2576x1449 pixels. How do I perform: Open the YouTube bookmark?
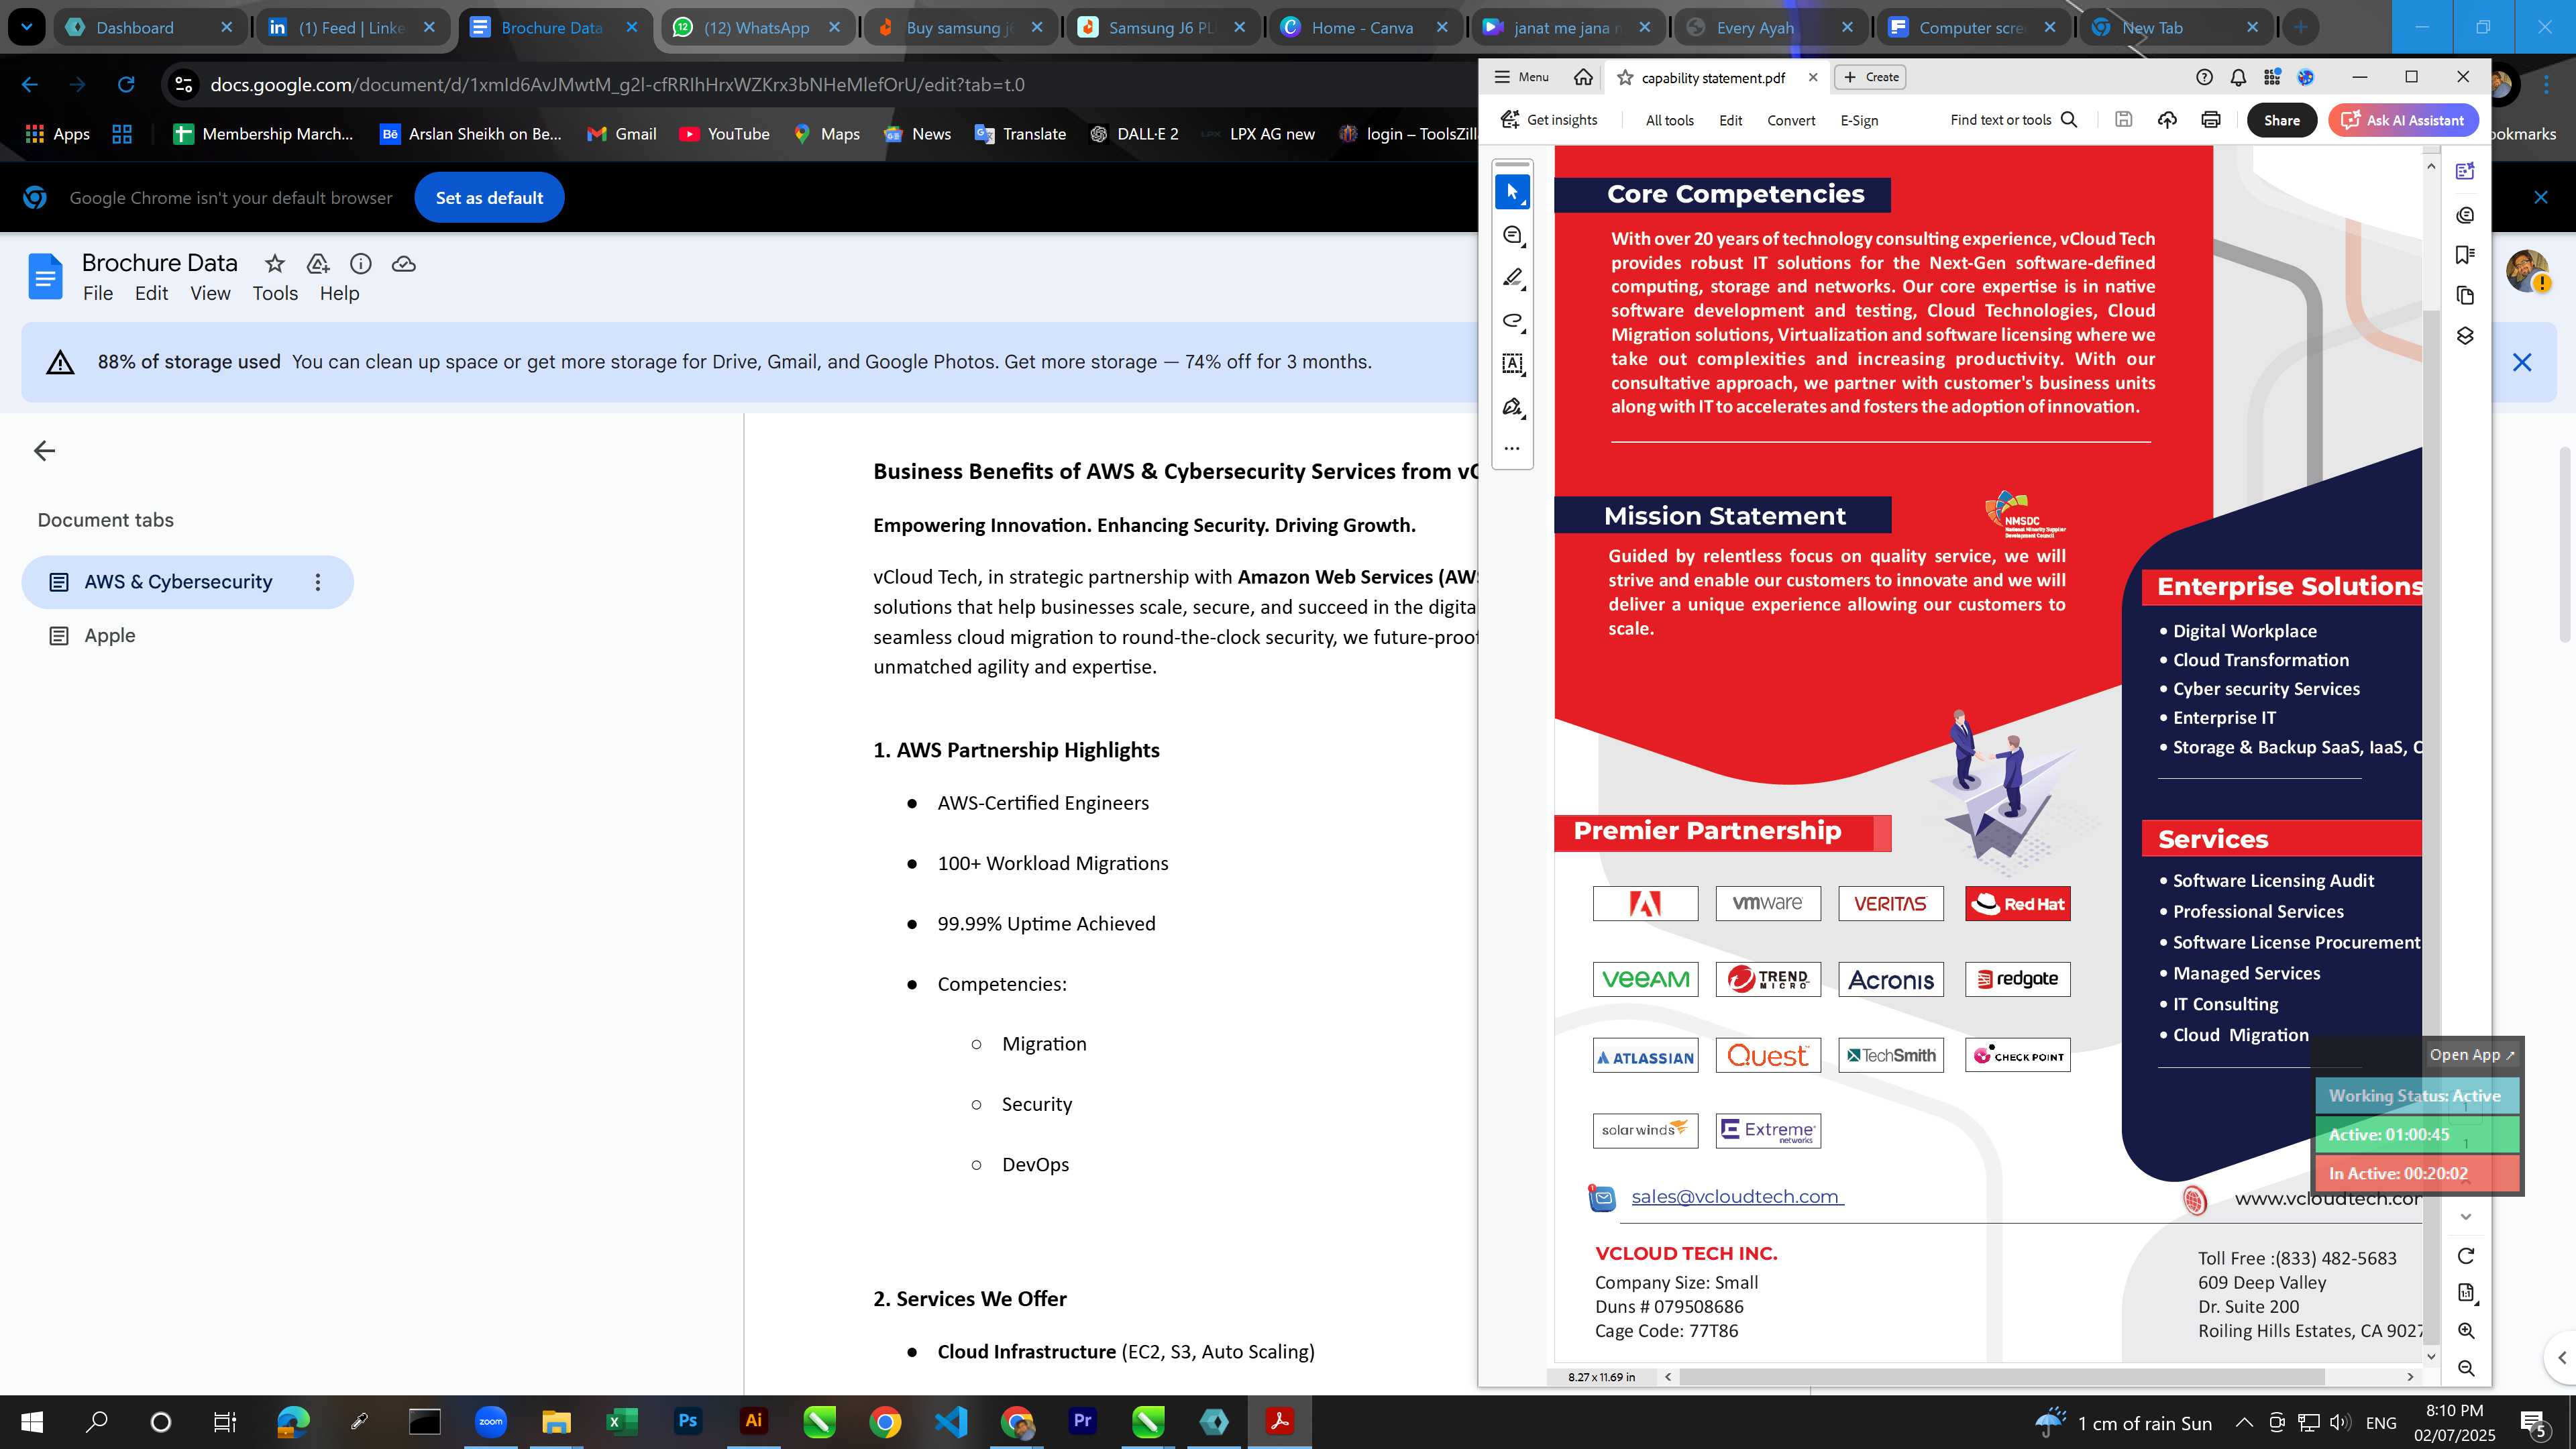point(724,134)
